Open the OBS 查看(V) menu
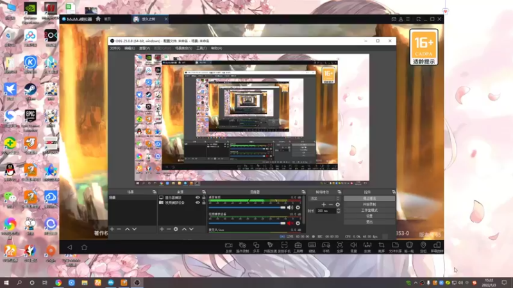Viewport: 513px width, 288px height. 144,49
